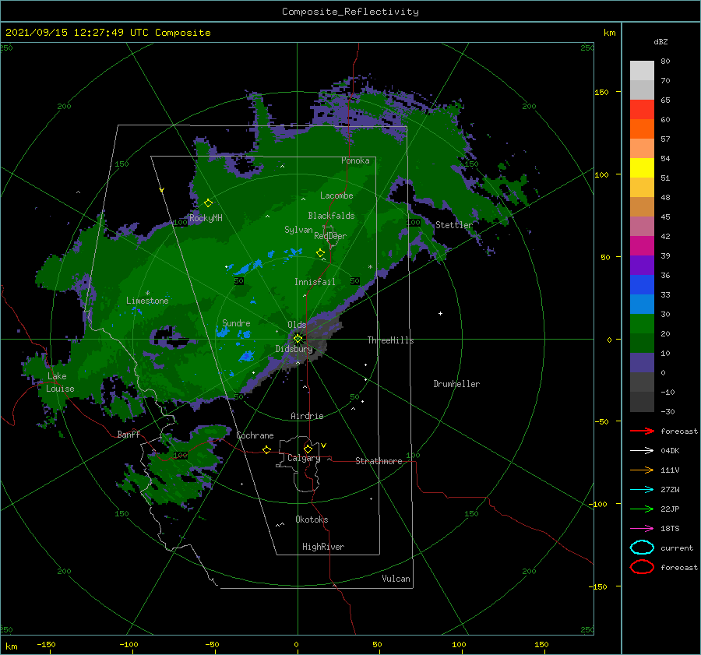Pick the magenta 39-42 dBZ swatch
The image size is (701, 655).
click(x=642, y=245)
